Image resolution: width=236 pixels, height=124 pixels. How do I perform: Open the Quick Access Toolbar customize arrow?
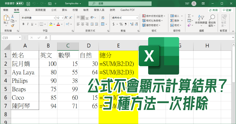[x=55, y=4]
